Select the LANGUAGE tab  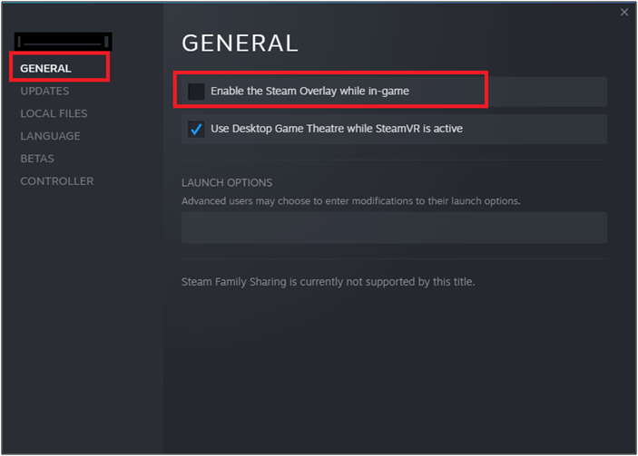[51, 136]
